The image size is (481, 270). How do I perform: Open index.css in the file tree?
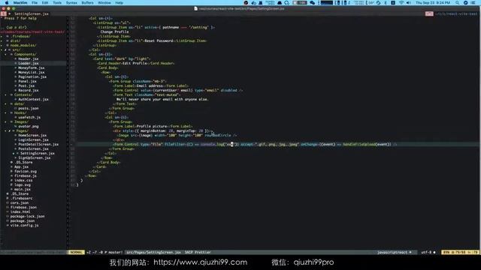pos(23,180)
